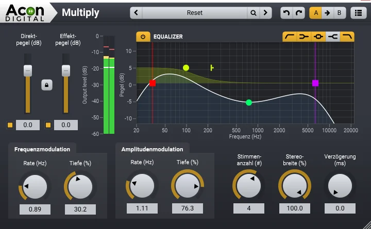The height and width of the screenshot is (229, 371).
Task: Click the Direktpegel fader handle
Action: tap(28, 71)
